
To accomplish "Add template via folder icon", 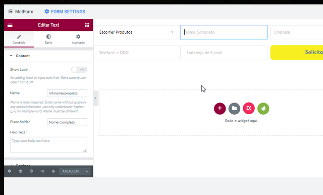I will coord(234,109).
